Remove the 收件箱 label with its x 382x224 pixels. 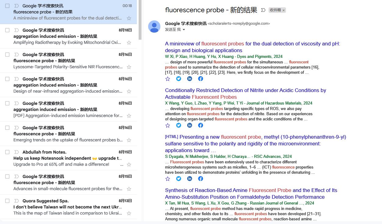(x=284, y=10)
